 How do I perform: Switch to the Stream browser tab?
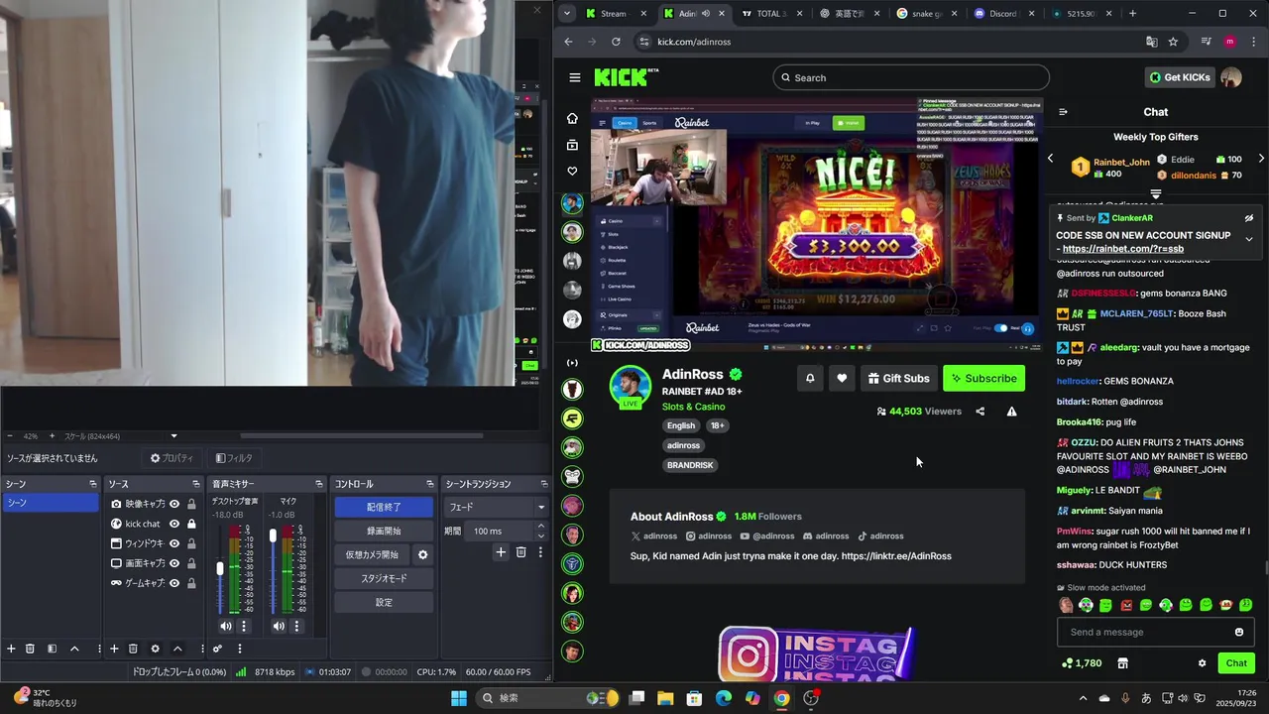pyautogui.click(x=616, y=14)
